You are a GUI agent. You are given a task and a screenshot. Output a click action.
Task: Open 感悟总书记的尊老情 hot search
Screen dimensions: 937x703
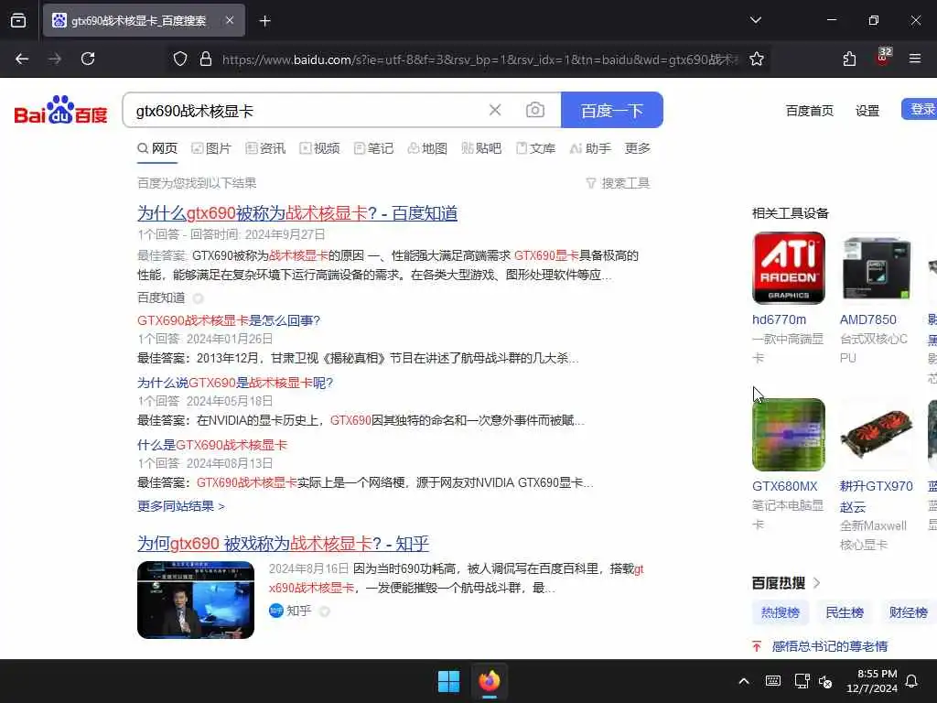829,646
